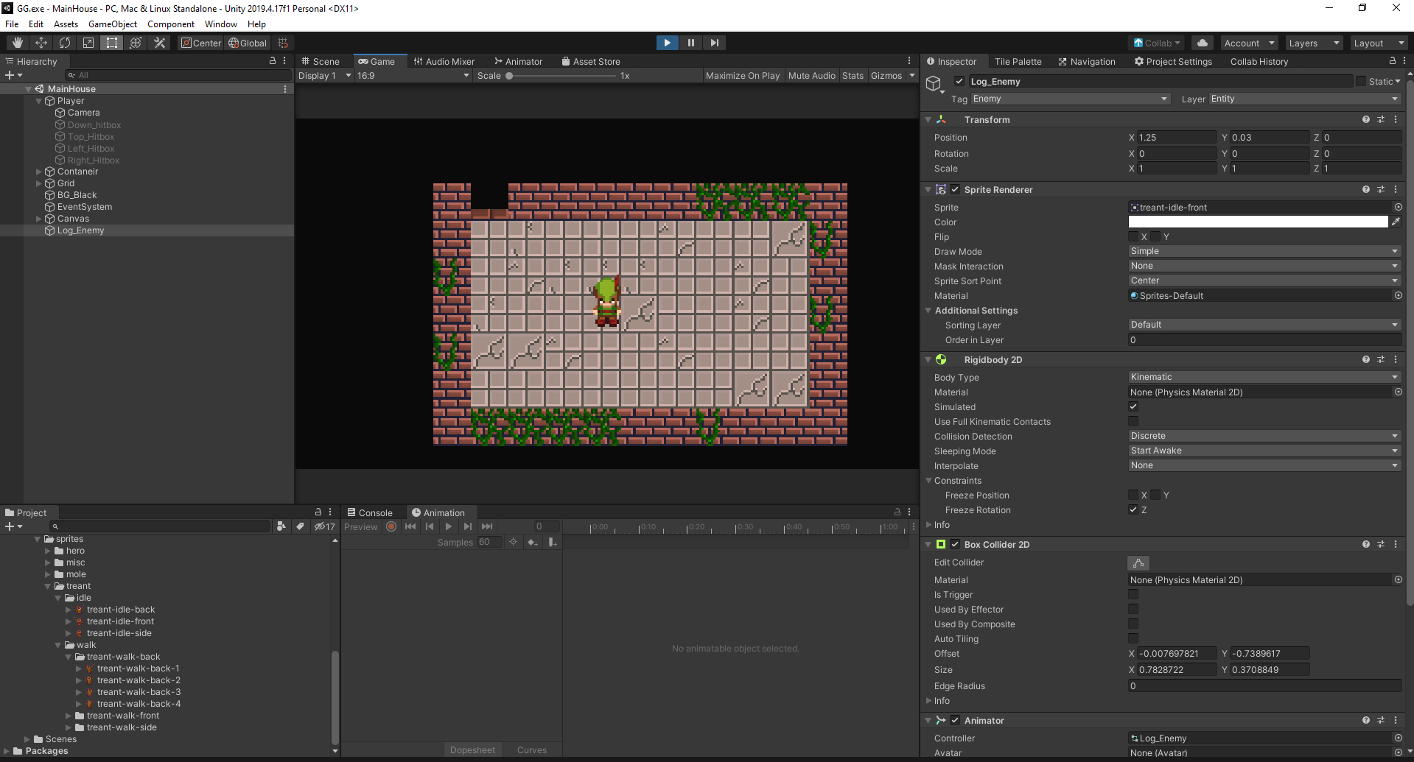Uncheck Freeze Rotation Z
The image size is (1414, 762).
tap(1133, 509)
